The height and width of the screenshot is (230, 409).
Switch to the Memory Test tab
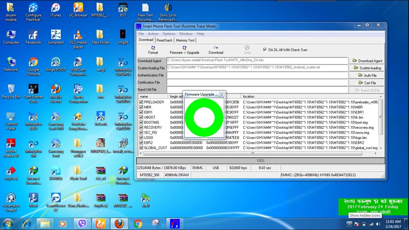(185, 40)
